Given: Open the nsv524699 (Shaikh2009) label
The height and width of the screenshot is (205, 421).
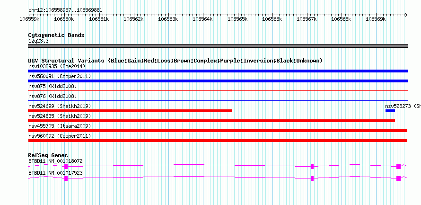Looking at the screenshot, I should click(x=60, y=106).
